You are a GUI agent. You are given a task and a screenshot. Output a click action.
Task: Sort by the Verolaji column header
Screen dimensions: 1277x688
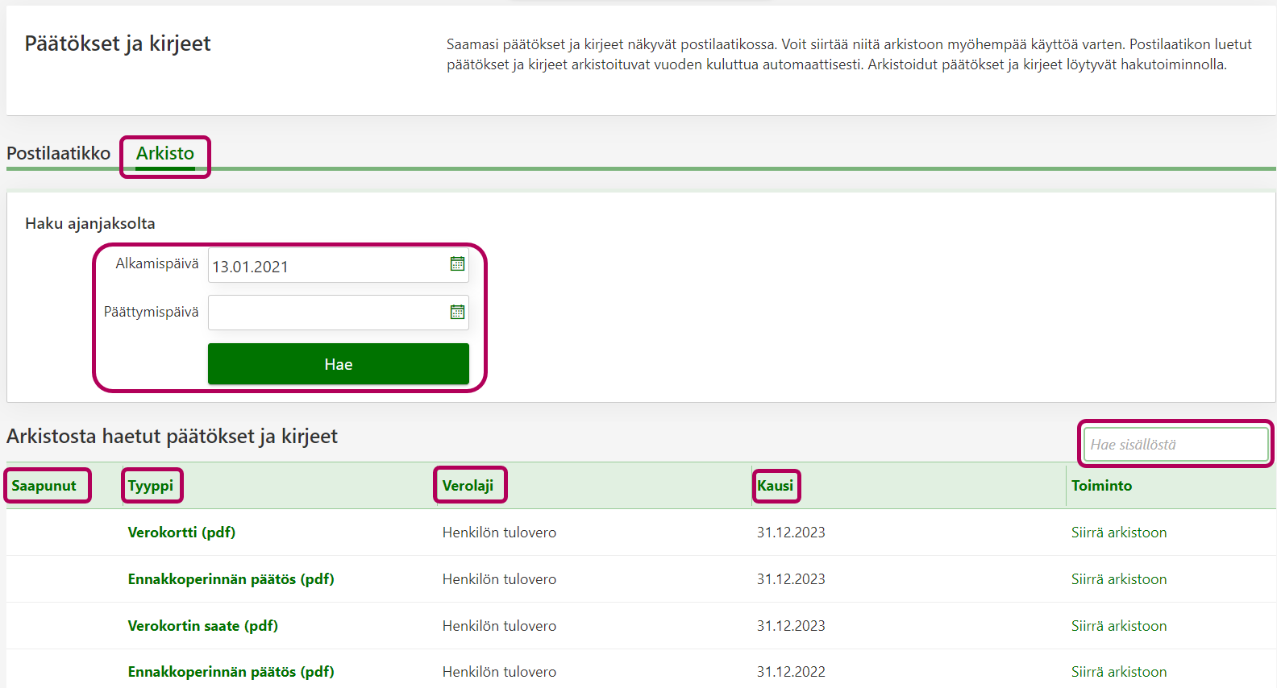coord(468,486)
